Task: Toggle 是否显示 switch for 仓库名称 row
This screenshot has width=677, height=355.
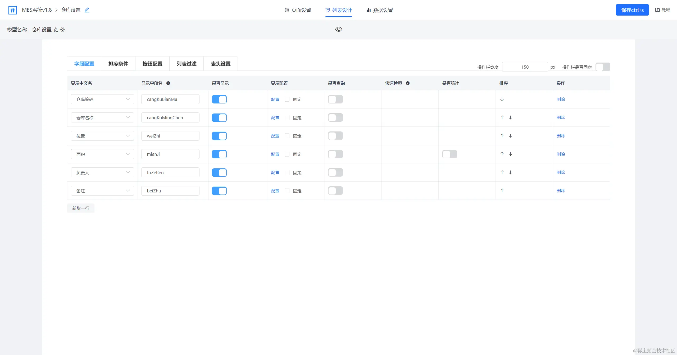Action: [x=219, y=118]
